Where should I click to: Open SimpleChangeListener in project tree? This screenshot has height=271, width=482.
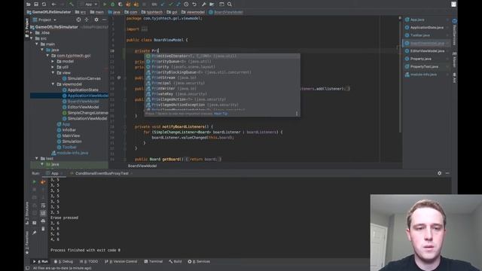(x=85, y=113)
